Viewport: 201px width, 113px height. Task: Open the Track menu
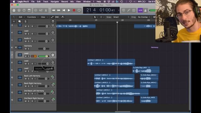(x=46, y=2)
